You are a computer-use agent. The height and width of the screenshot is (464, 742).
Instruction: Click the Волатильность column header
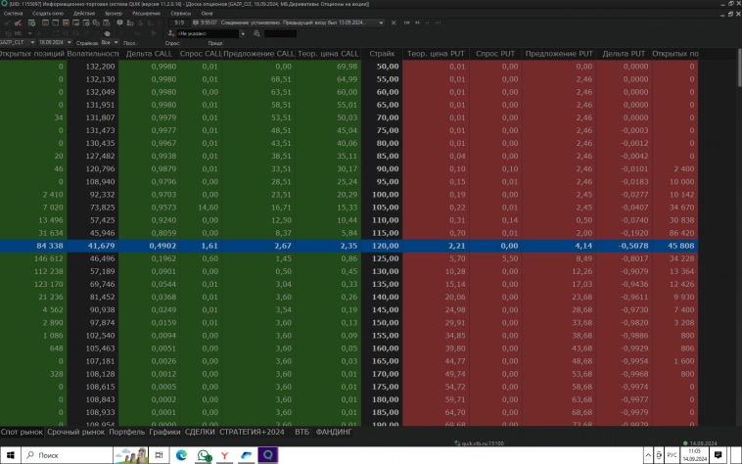pyautogui.click(x=93, y=53)
